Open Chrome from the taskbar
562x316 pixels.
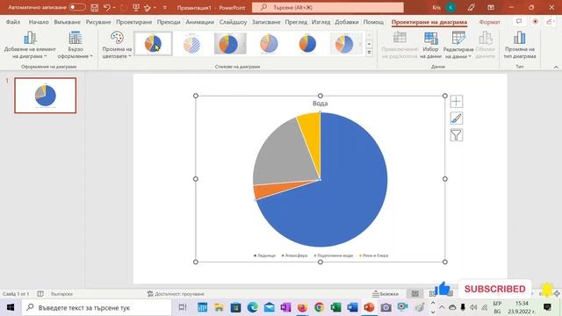pyautogui.click(x=319, y=307)
